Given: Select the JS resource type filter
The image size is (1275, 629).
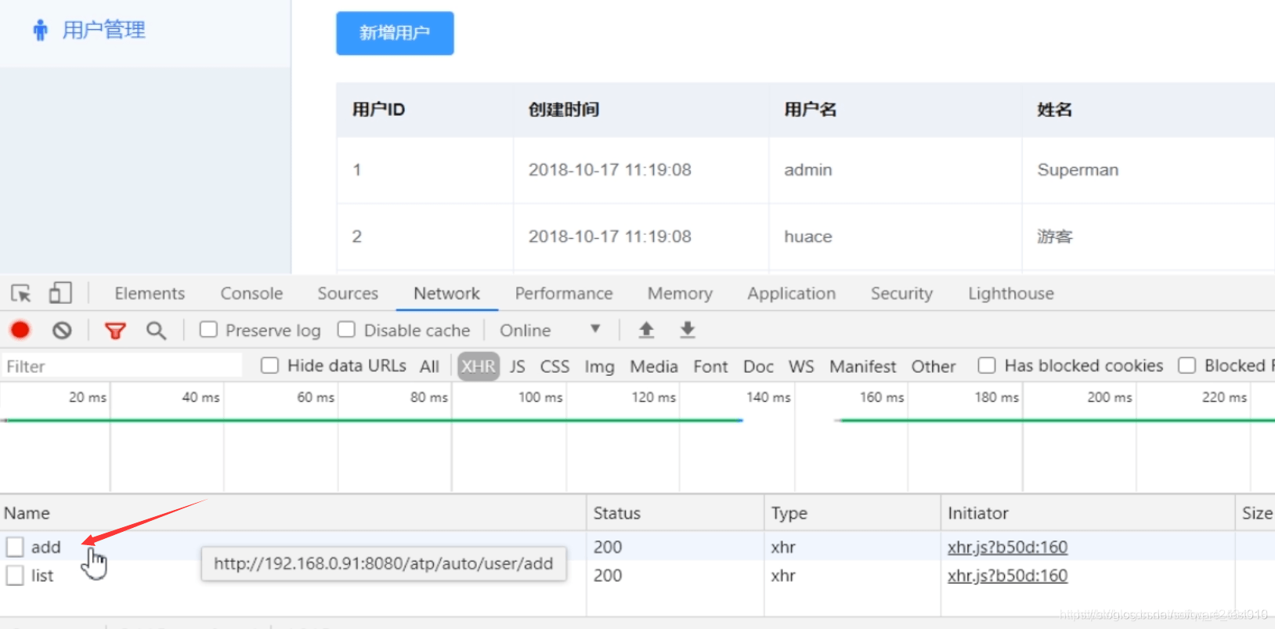Looking at the screenshot, I should [x=518, y=367].
